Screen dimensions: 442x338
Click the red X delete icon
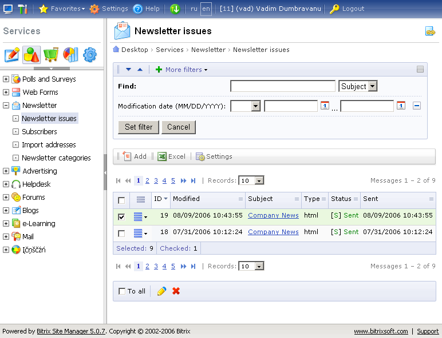pyautogui.click(x=176, y=291)
